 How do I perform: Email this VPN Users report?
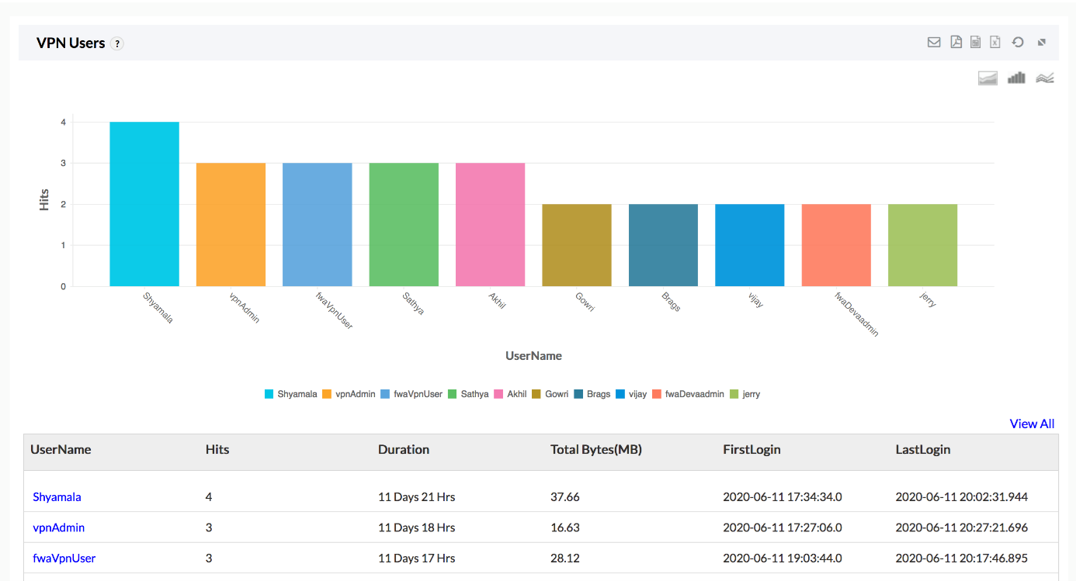coord(934,42)
